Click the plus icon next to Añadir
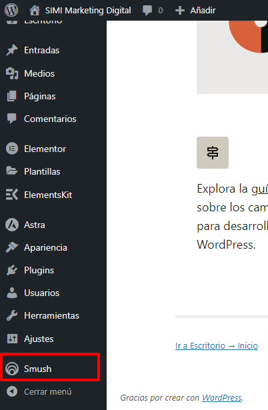The width and height of the screenshot is (268, 410). (179, 11)
